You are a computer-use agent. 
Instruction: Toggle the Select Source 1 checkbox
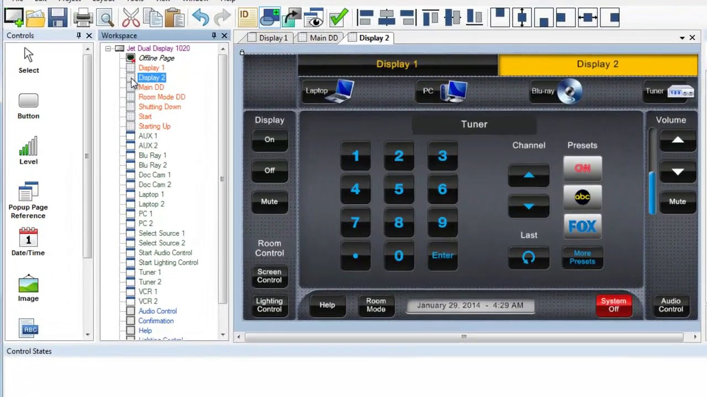coord(130,233)
